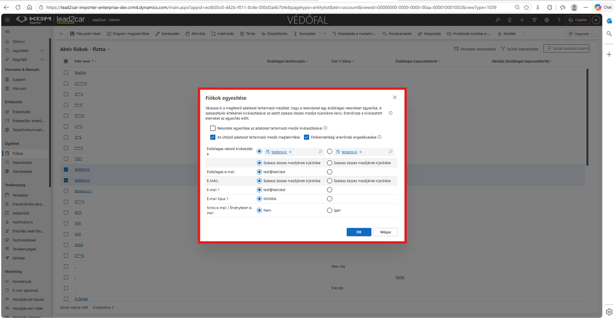This screenshot has width=616, height=318.
Task: Open Outlook icon in Edge sidebar
Action: pyautogui.click(x=609, y=21)
